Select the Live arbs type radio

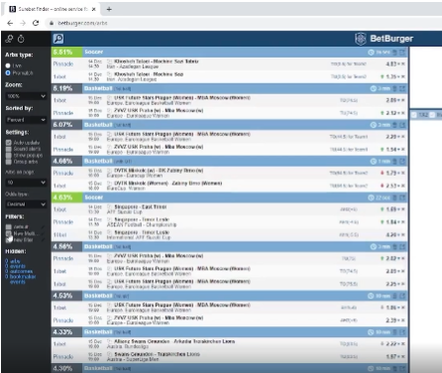click(x=8, y=65)
